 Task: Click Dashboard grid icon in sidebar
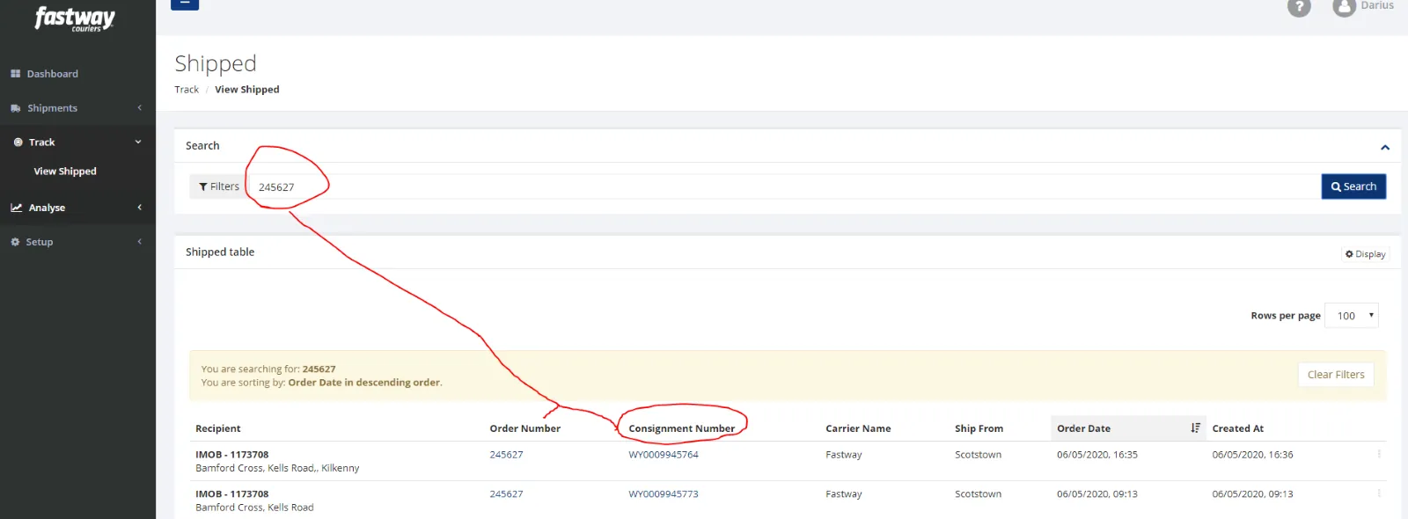coord(16,74)
